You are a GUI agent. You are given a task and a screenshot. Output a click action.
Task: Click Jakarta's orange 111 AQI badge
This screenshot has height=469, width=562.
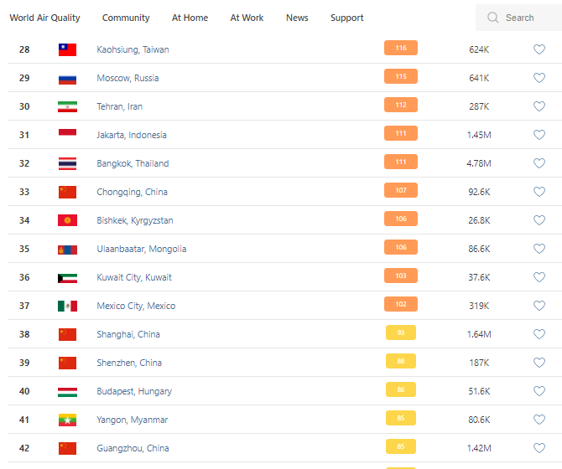click(x=401, y=135)
